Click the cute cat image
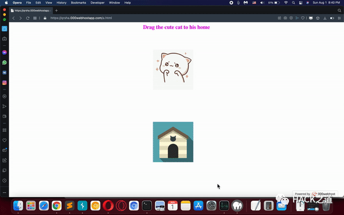This screenshot has height=215, width=344. click(173, 70)
